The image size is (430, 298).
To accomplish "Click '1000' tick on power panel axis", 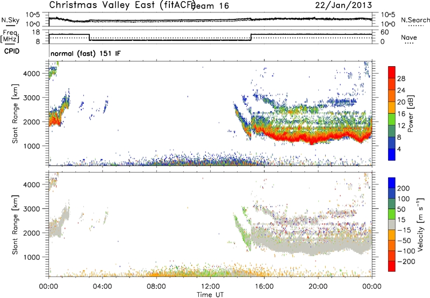I will 31,146.
